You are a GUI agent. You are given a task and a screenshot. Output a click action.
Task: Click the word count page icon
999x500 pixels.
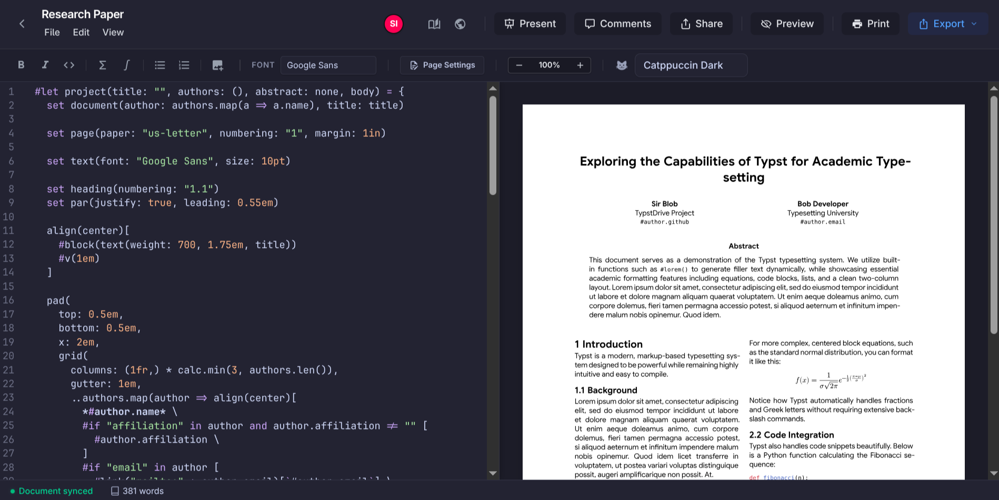click(115, 491)
